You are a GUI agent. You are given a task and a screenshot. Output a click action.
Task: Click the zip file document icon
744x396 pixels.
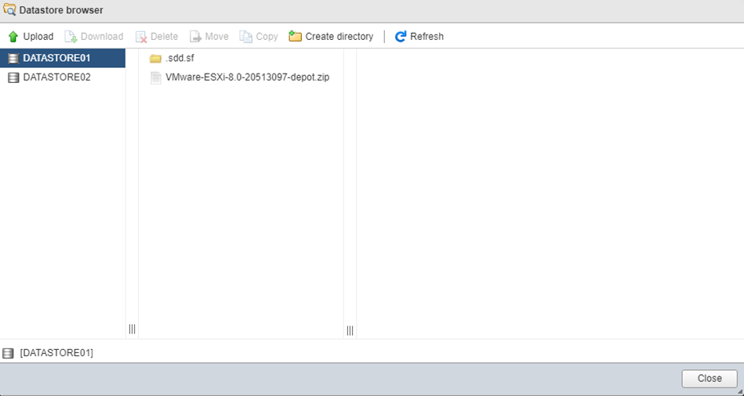(155, 77)
